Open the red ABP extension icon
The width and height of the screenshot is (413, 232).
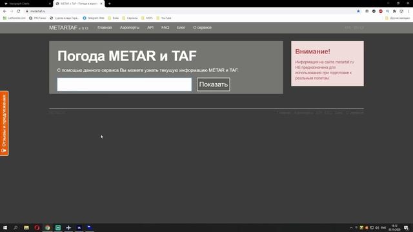[381, 12]
